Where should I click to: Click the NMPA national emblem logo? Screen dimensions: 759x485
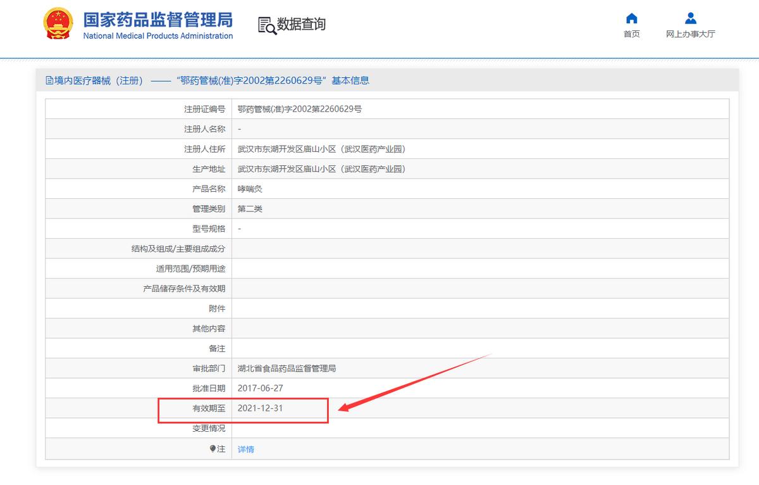[x=58, y=23]
